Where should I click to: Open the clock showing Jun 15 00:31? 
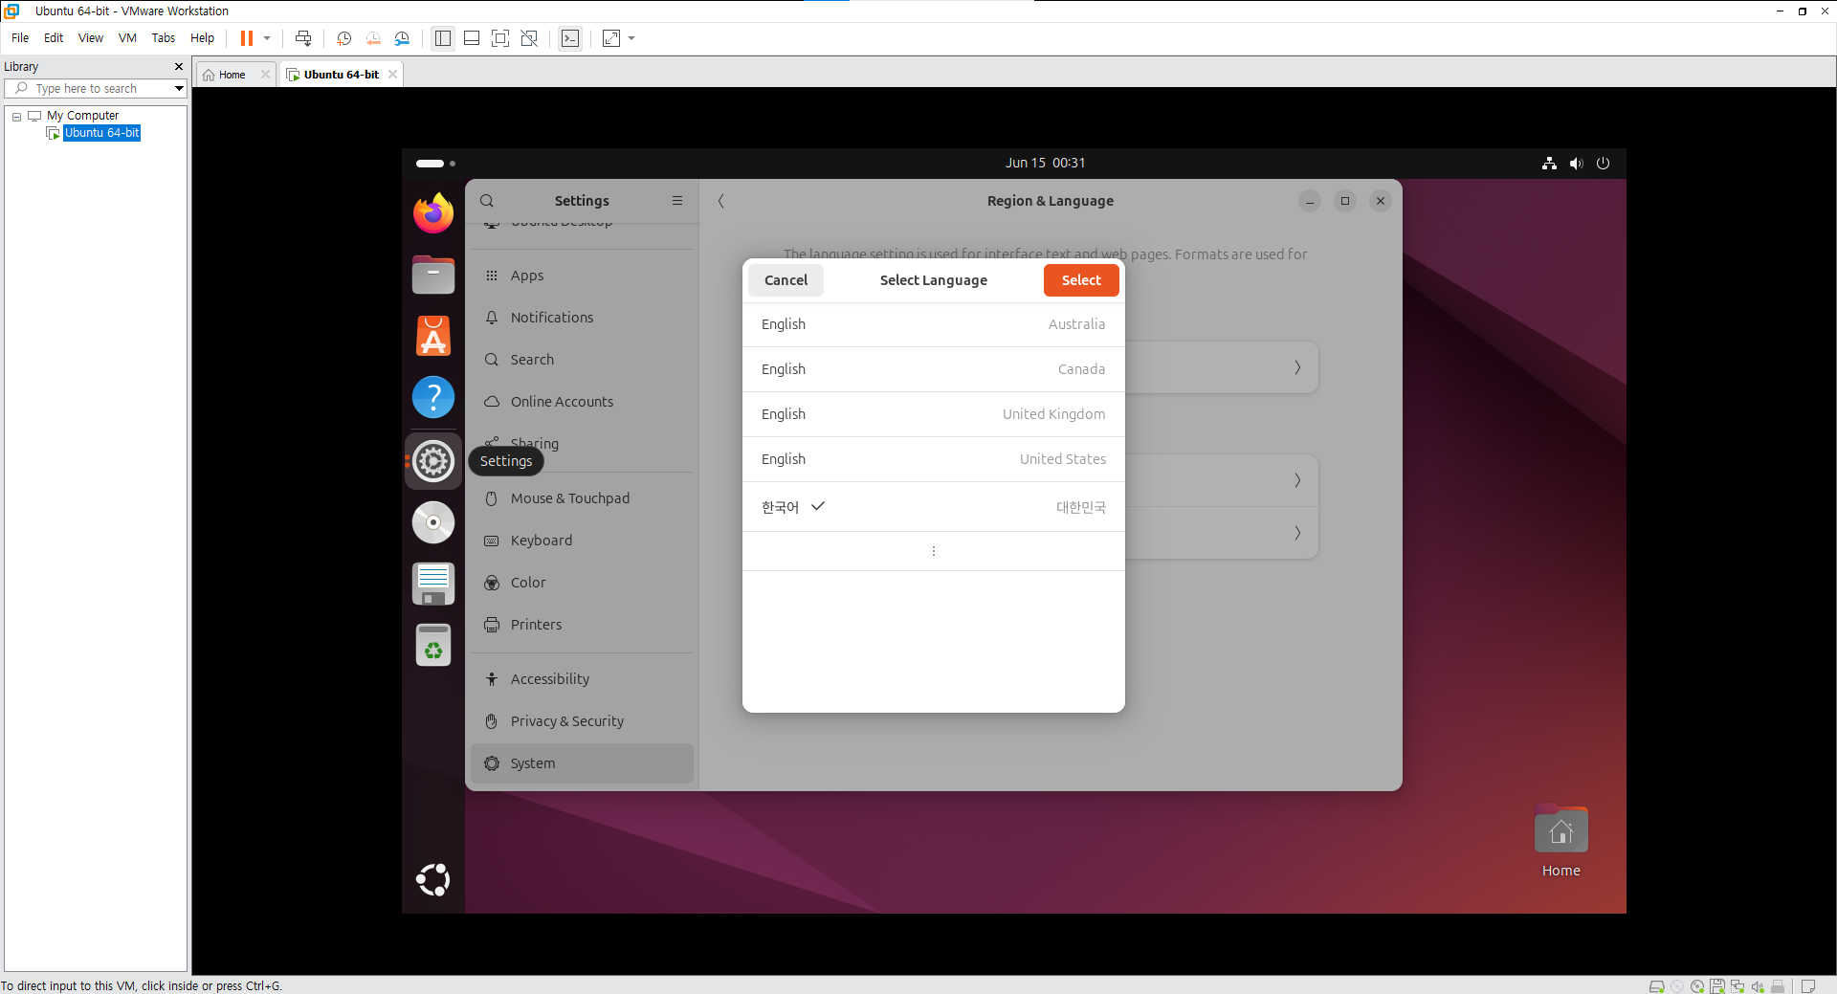[x=1045, y=164]
